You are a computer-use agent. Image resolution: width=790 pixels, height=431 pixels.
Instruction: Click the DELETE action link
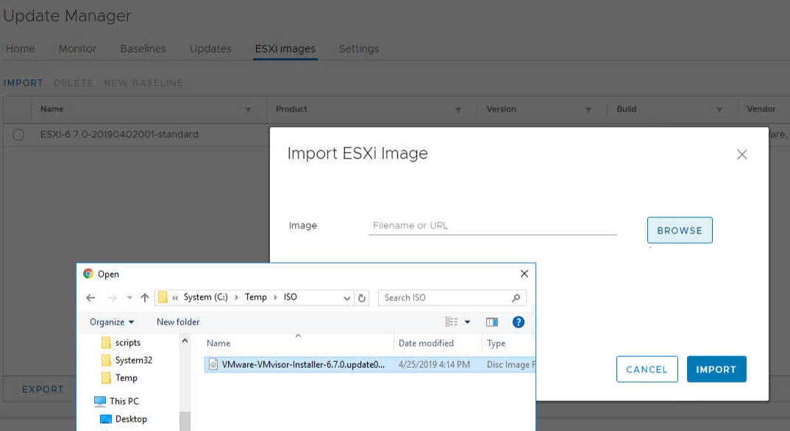(74, 83)
